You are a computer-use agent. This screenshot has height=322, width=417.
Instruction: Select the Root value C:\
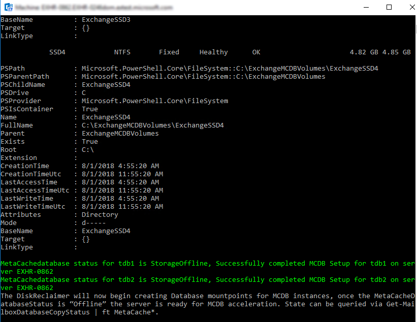[88, 149]
